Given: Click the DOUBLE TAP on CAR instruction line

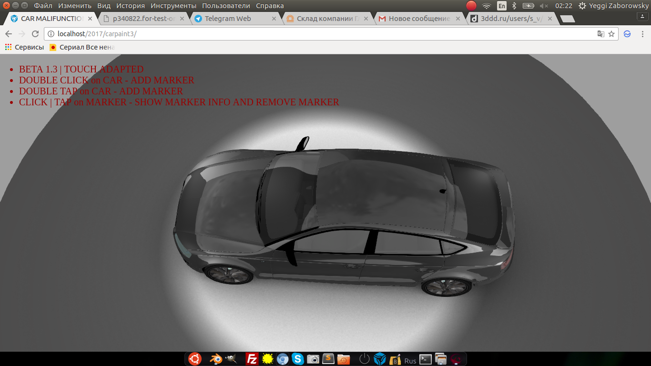Looking at the screenshot, I should pos(101,91).
